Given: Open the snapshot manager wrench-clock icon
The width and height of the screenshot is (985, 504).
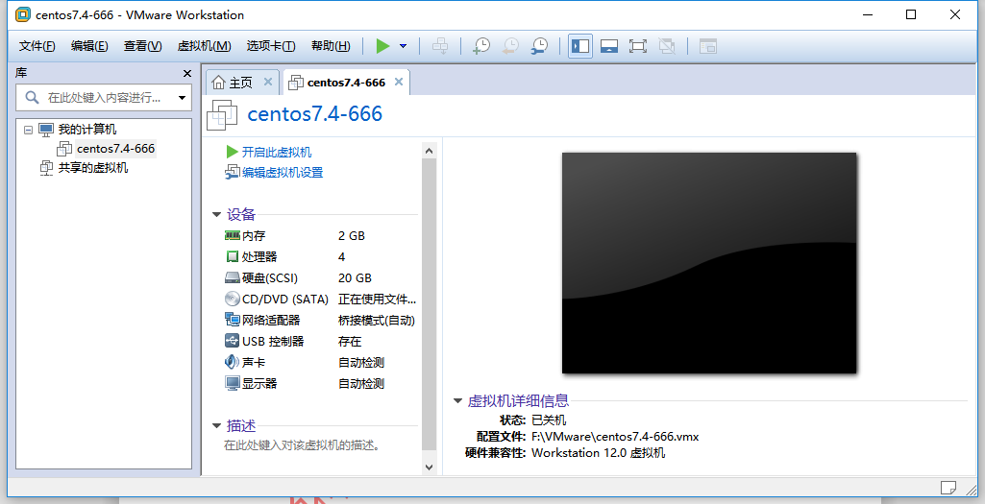Looking at the screenshot, I should click(x=540, y=46).
